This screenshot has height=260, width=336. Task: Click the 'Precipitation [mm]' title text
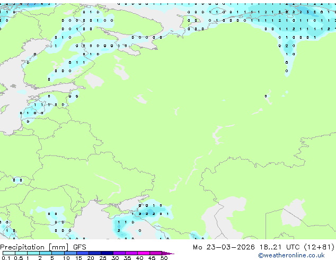coord(34,247)
